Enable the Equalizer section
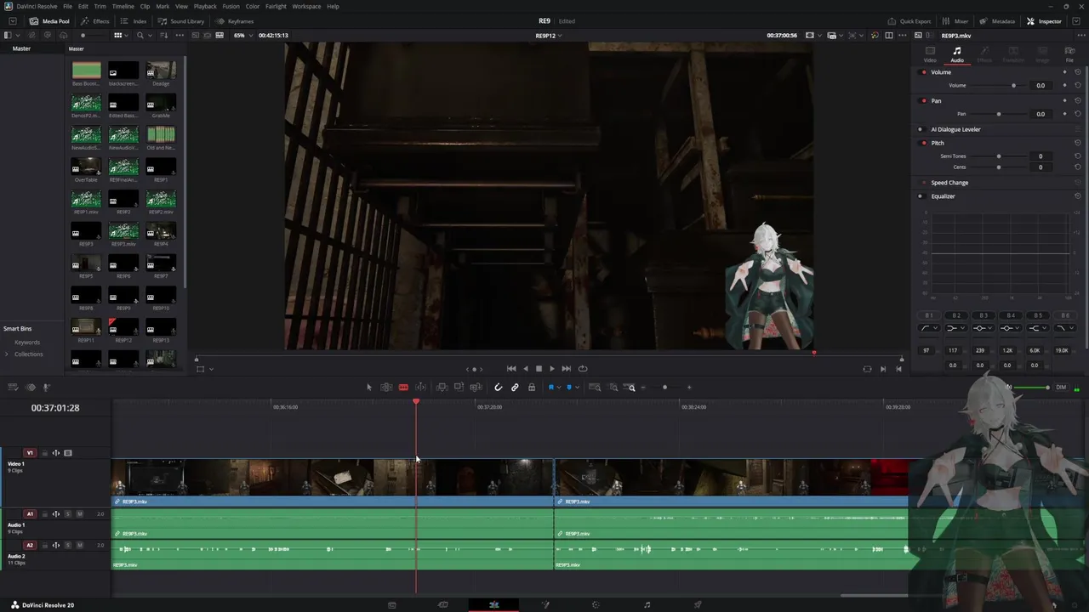This screenshot has width=1089, height=612. [921, 196]
